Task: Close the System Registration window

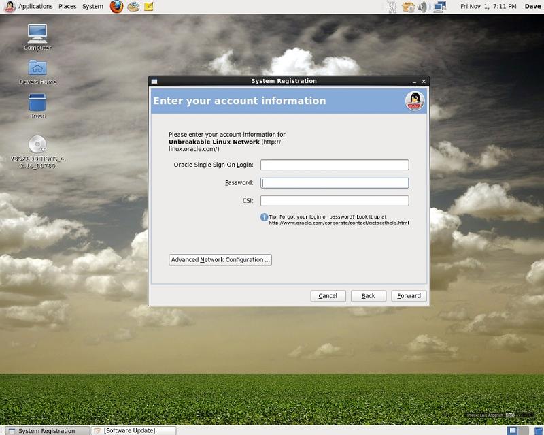Action: [424, 81]
